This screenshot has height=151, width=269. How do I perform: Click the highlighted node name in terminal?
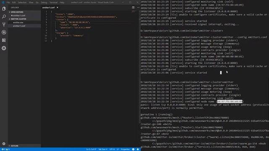(230, 102)
